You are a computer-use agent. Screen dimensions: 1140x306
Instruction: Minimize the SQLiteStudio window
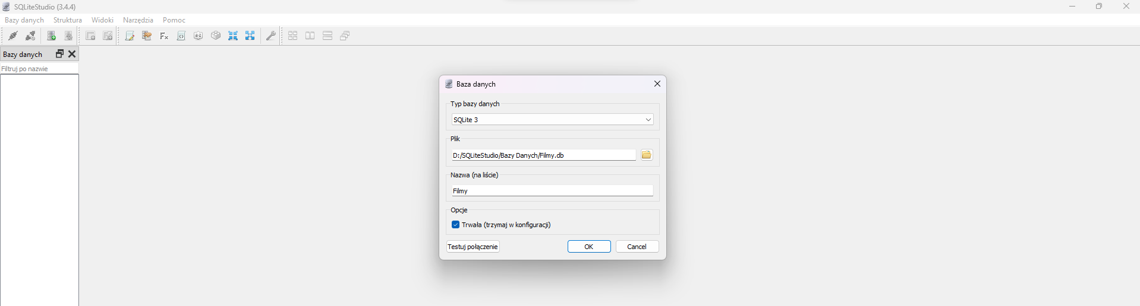pos(1072,7)
